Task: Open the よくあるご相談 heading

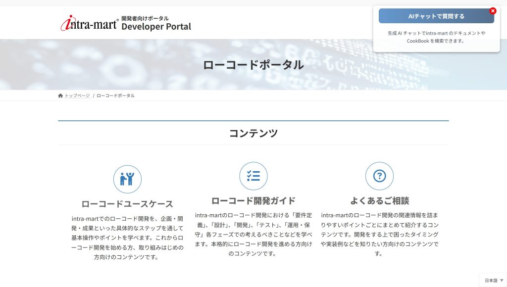Action: point(379,201)
